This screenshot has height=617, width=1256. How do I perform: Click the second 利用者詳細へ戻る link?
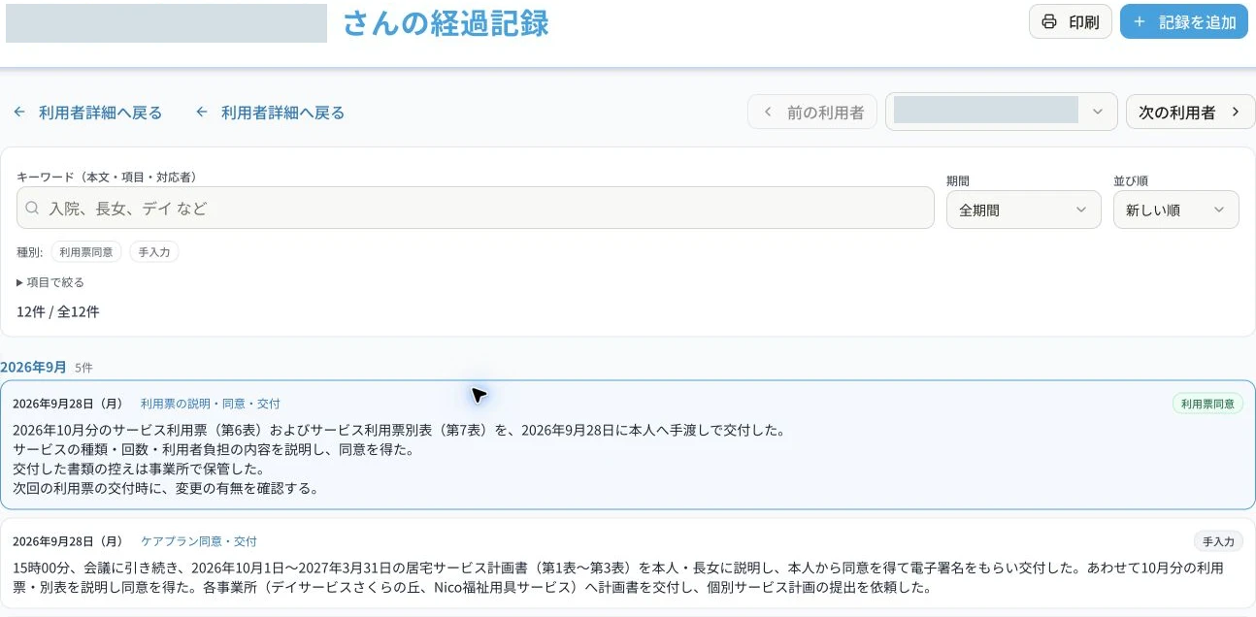(270, 113)
